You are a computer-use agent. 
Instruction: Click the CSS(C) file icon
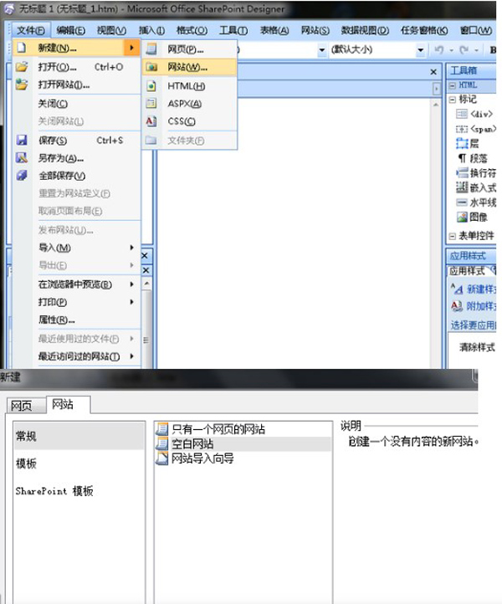pos(151,122)
